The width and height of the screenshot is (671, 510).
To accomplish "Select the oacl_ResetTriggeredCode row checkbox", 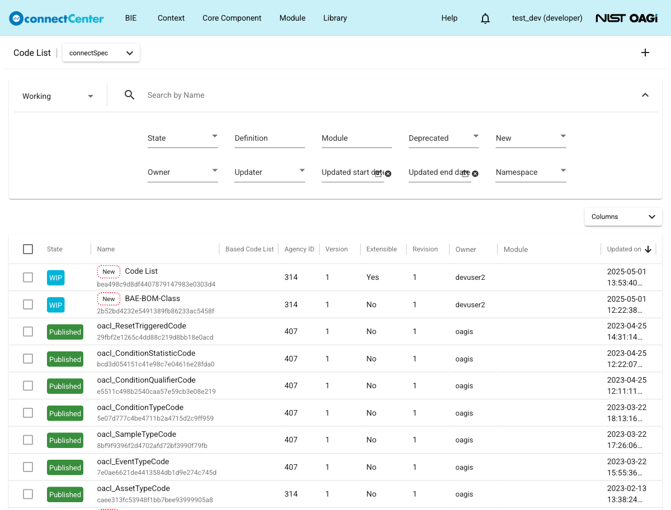I will (x=28, y=331).
